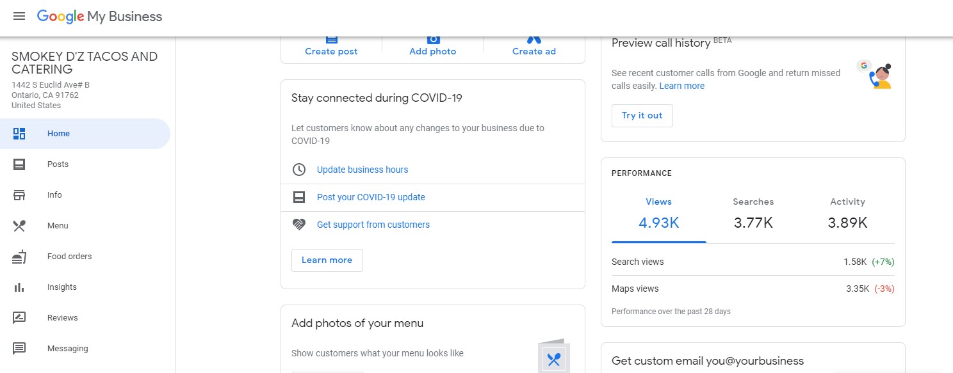Screen dimensions: 953x373
Task: Open the hamburger main menu
Action: click(19, 17)
